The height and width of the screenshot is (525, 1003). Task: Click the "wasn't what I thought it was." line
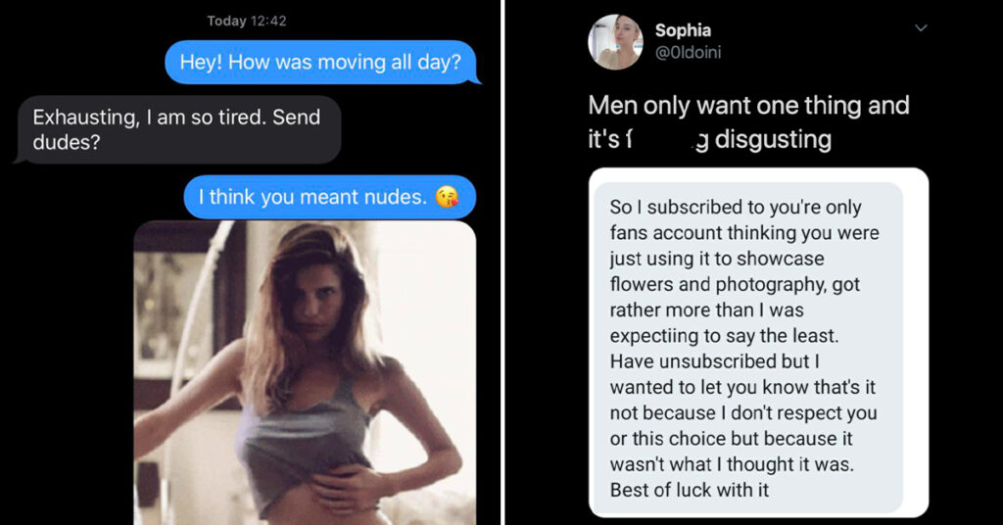point(732,464)
